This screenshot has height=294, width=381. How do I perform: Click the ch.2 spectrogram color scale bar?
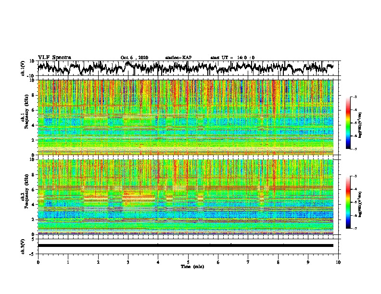(x=348, y=202)
